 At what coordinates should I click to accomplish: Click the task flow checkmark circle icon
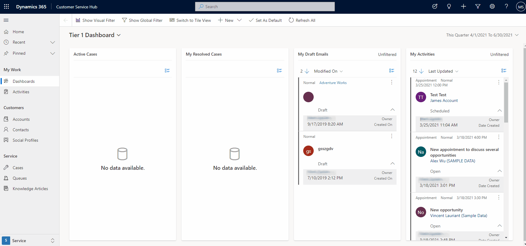(434, 7)
